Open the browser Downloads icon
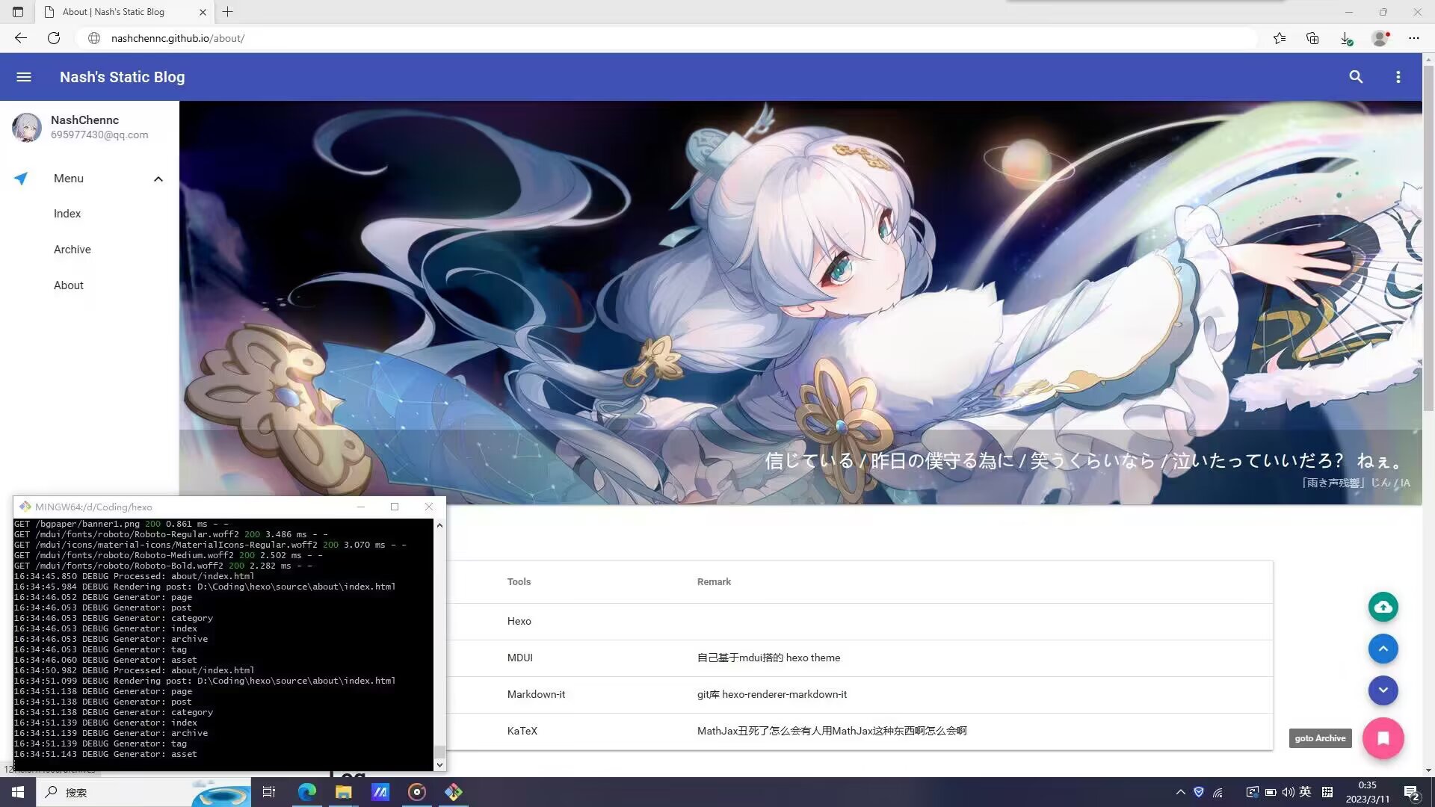This screenshot has height=807, width=1435. 1346,38
